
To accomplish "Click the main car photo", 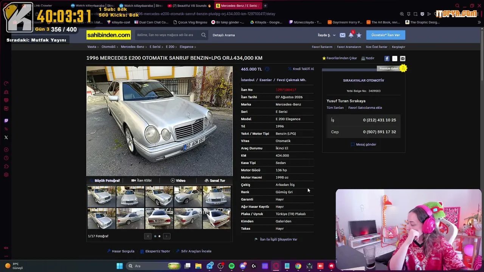I will (160, 121).
